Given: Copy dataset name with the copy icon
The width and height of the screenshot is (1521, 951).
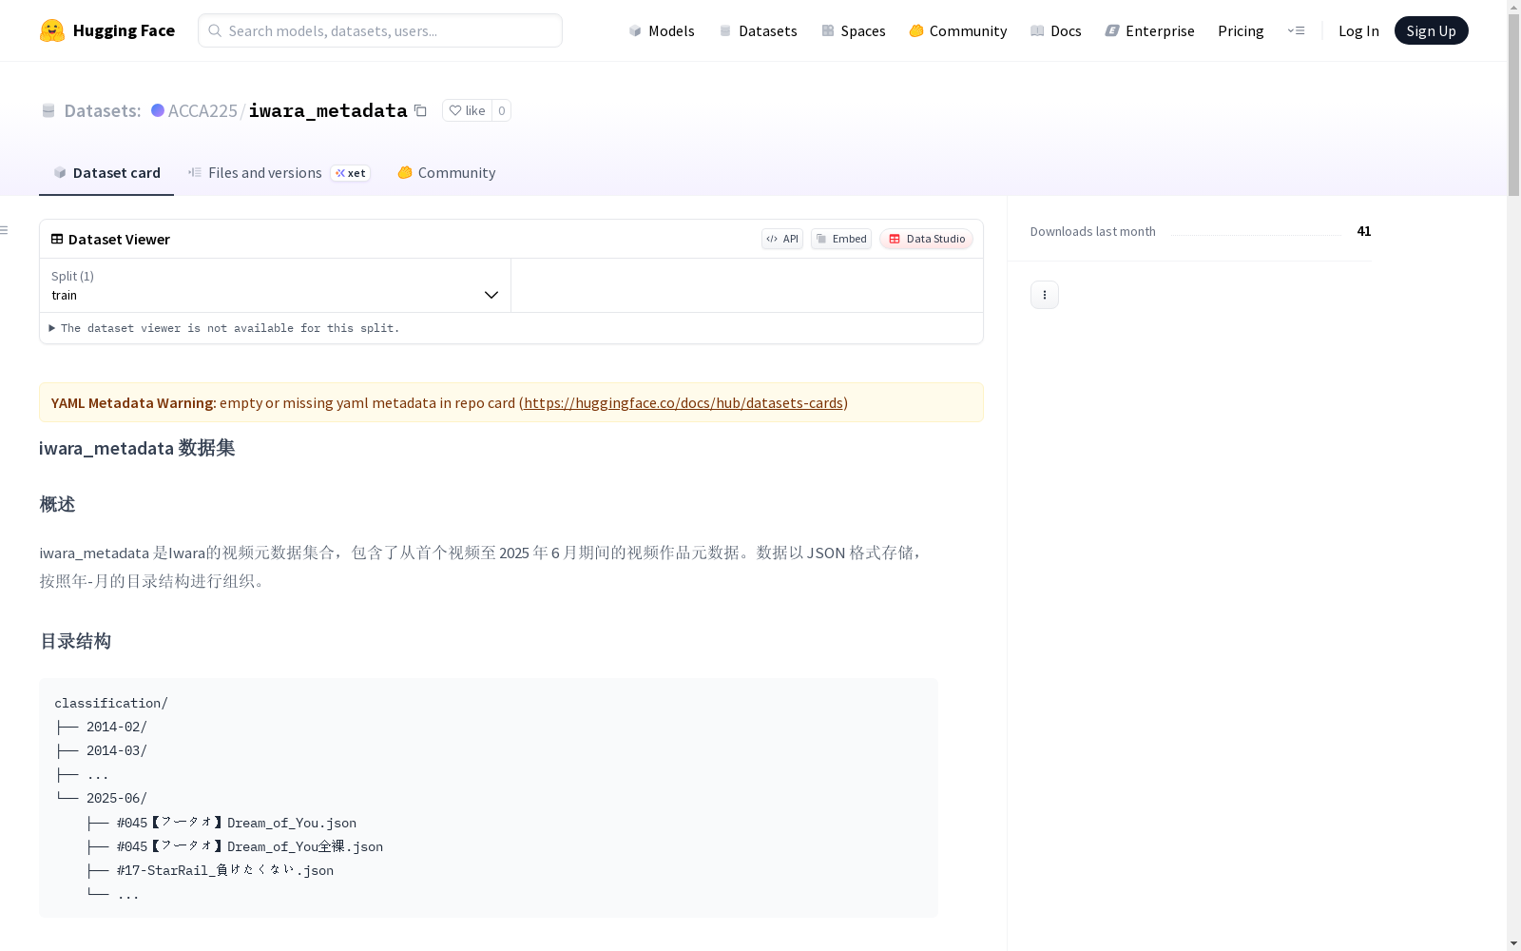Looking at the screenshot, I should [420, 110].
